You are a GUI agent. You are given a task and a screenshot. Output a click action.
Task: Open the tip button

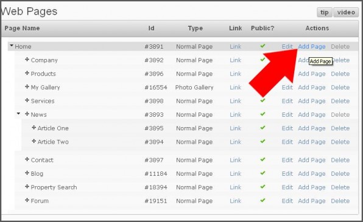pos(325,12)
